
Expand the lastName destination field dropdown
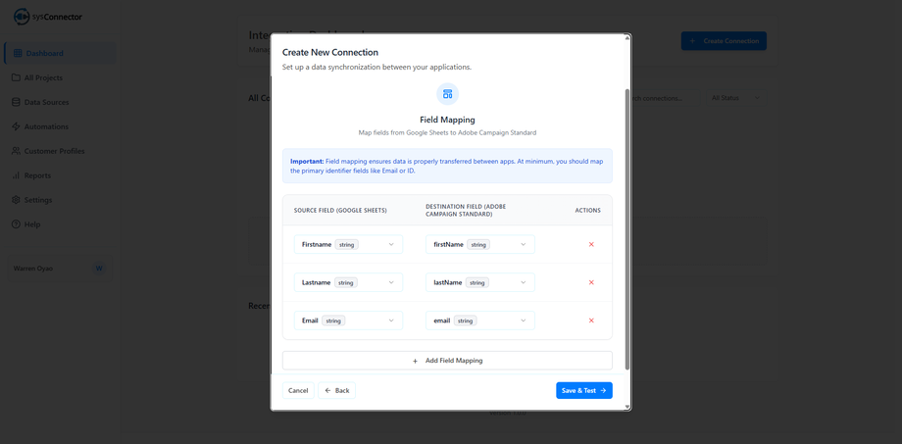click(x=480, y=282)
